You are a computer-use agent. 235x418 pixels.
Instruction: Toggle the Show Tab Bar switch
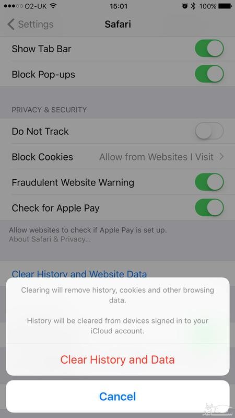(209, 49)
